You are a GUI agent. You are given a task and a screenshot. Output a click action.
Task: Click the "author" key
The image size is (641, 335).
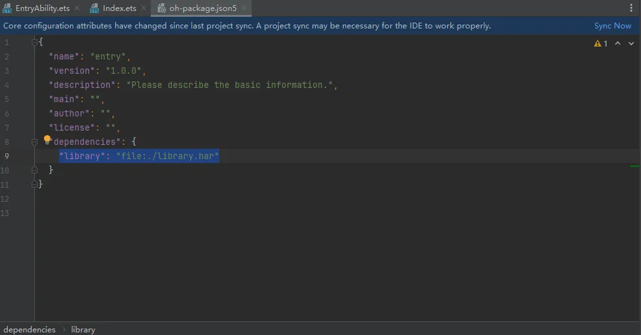[69, 113]
